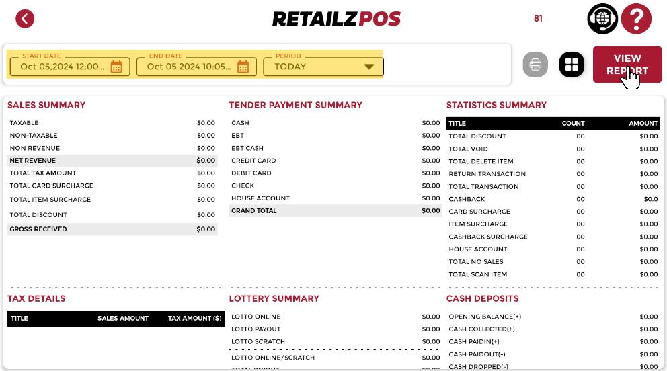
Task: Open the Start Date calendar picker icon
Action: tap(116, 67)
